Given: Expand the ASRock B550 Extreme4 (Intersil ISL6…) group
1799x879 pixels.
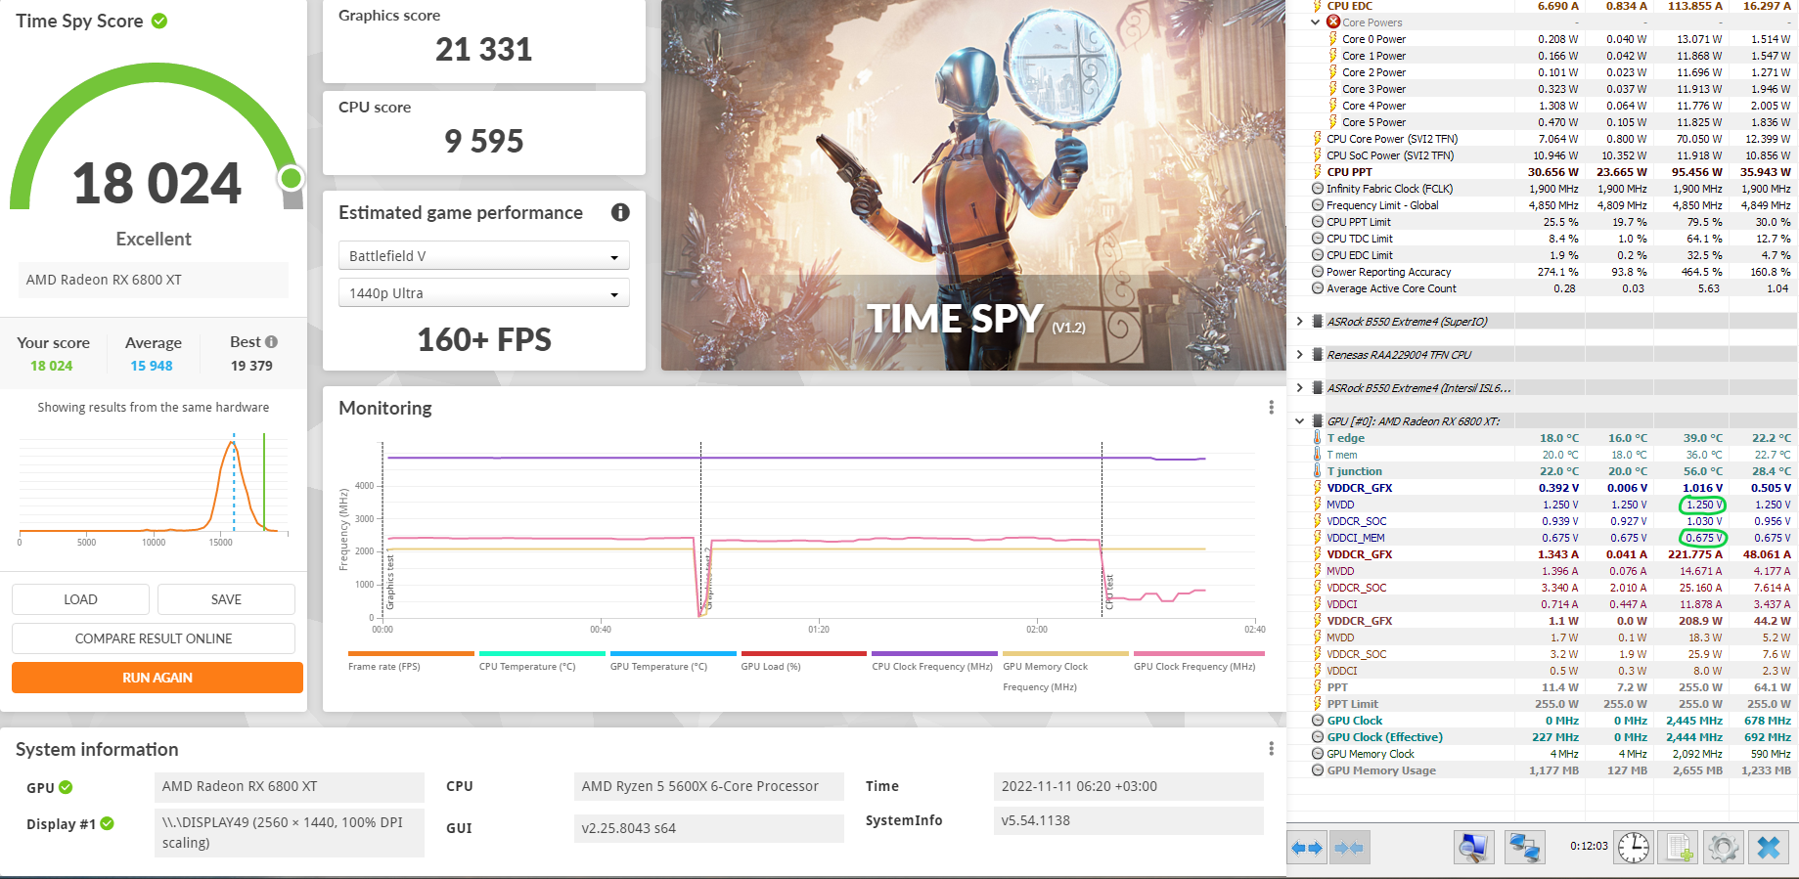Looking at the screenshot, I should coord(1299,388).
